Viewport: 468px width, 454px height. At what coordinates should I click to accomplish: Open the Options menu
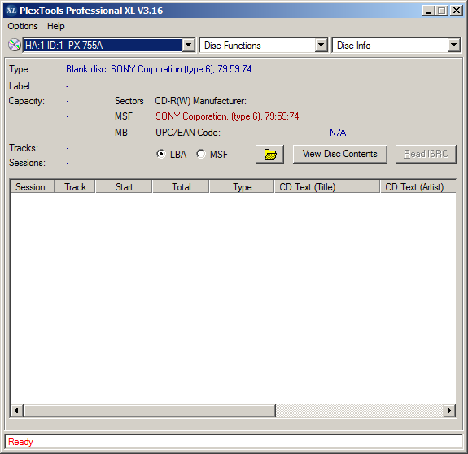coord(23,26)
